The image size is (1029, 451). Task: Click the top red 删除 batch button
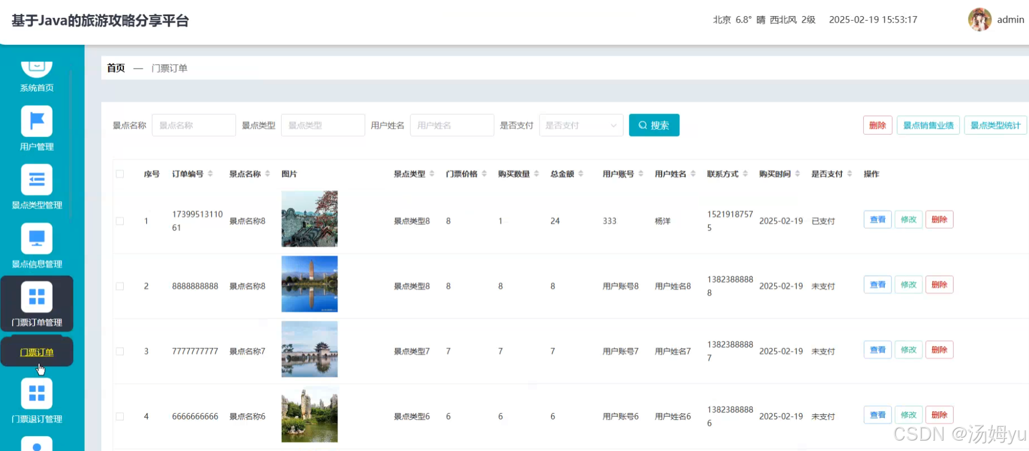click(x=878, y=125)
